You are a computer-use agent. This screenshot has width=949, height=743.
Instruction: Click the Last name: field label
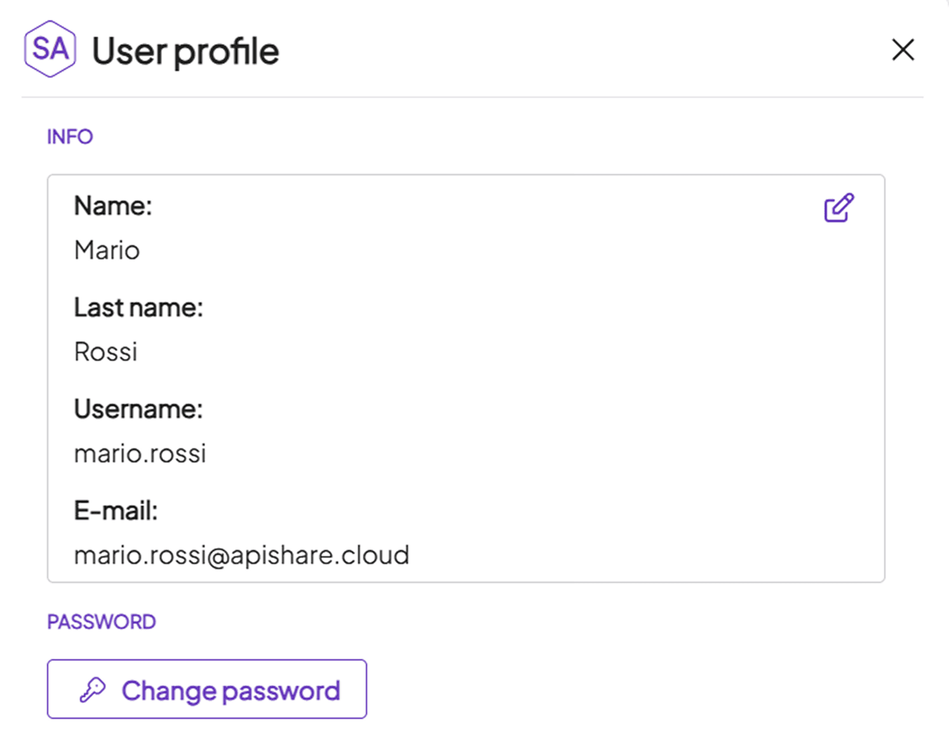point(138,307)
